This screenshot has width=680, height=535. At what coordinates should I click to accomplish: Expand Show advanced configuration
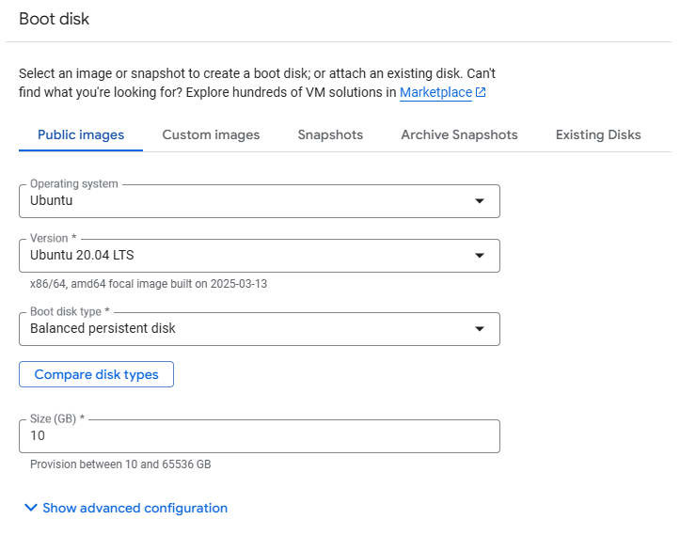(x=126, y=508)
